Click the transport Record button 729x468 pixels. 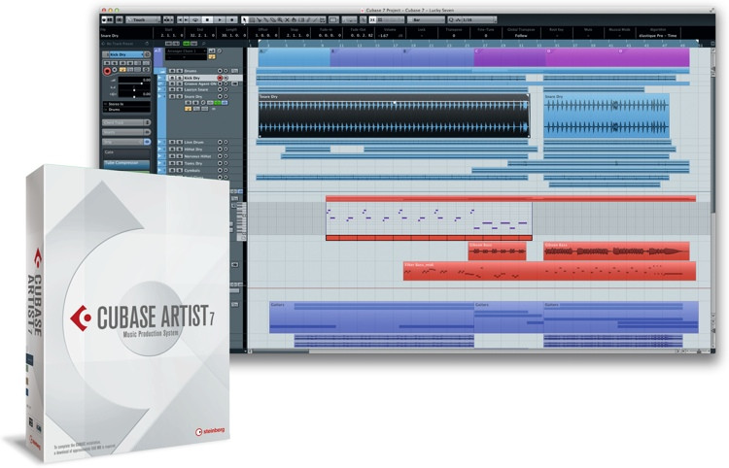pyautogui.click(x=232, y=20)
